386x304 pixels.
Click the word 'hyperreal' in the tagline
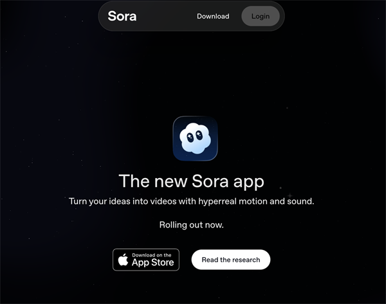[x=217, y=202]
